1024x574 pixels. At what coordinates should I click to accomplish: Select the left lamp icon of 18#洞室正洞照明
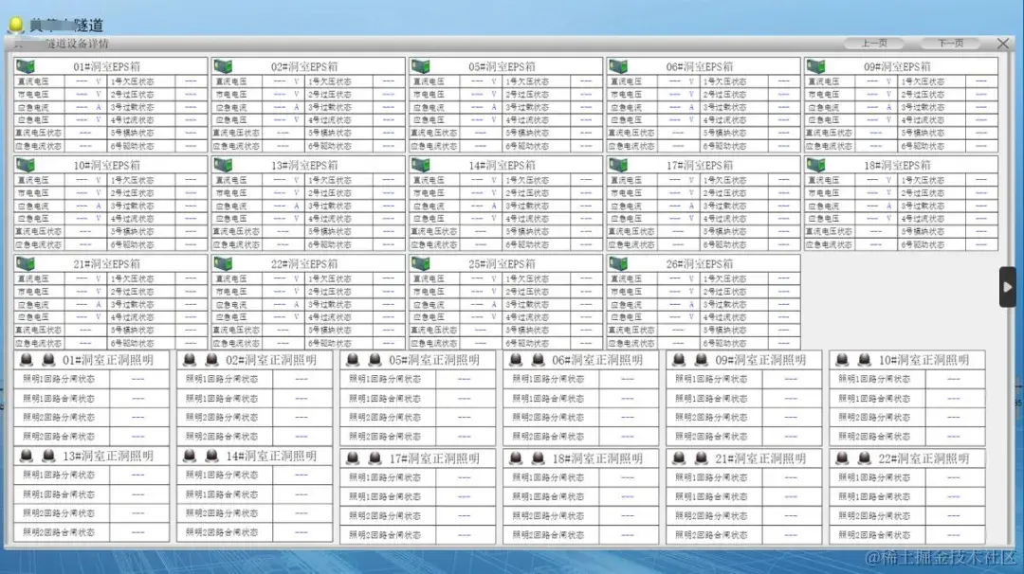pos(516,457)
